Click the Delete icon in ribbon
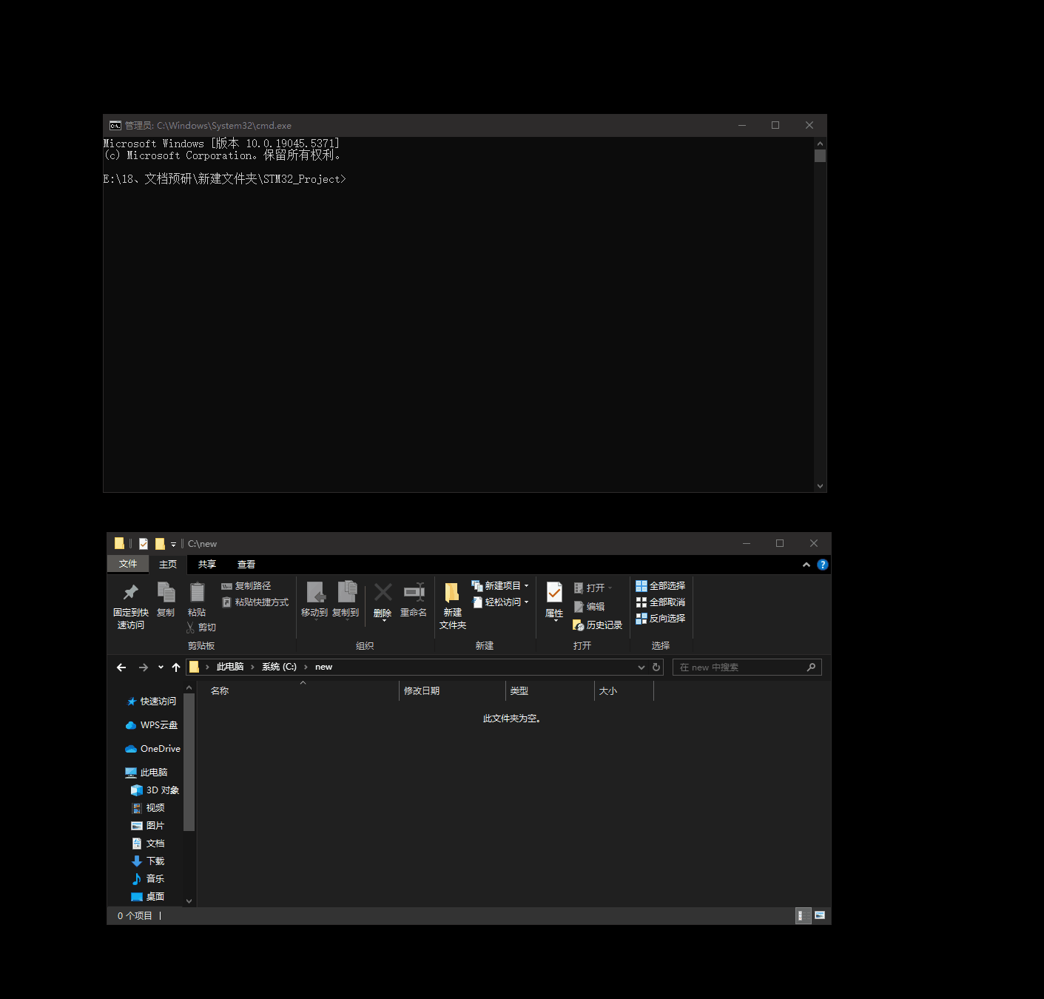This screenshot has width=1044, height=999. (x=383, y=593)
